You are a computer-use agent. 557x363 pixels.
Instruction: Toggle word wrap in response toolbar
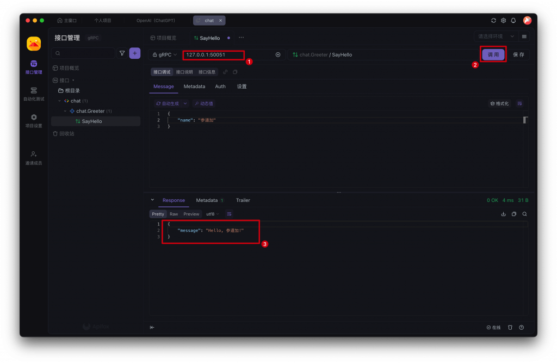pos(229,214)
